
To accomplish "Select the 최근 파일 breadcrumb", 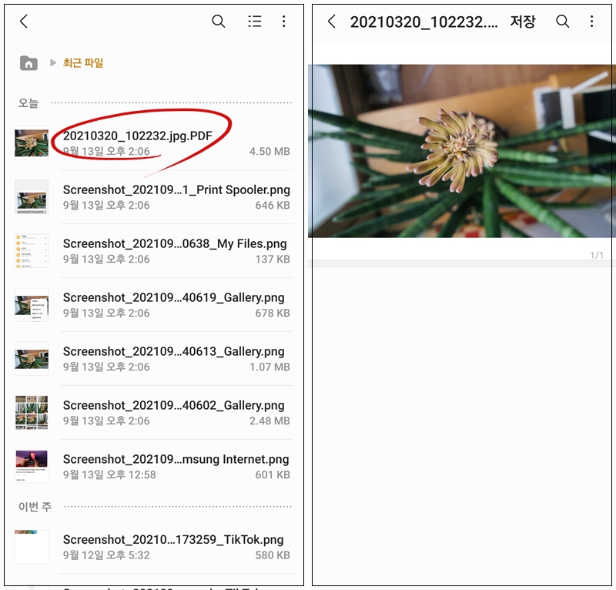I will coord(83,63).
